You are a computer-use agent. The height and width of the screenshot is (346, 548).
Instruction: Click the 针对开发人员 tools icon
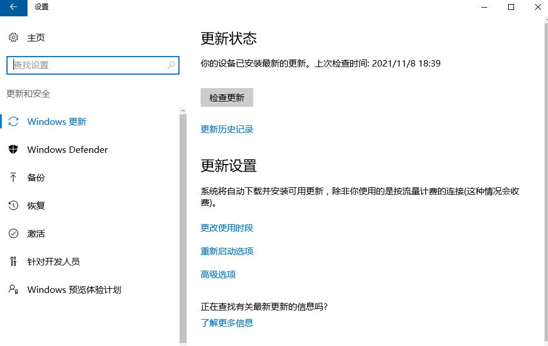[x=13, y=261]
